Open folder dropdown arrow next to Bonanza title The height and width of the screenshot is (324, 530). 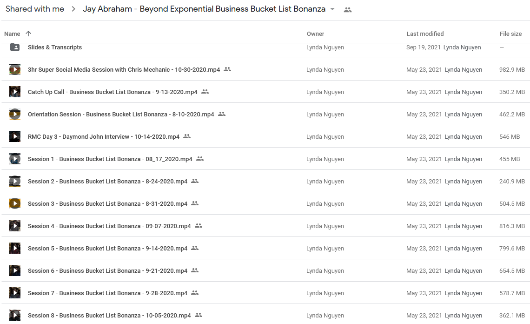(x=332, y=9)
